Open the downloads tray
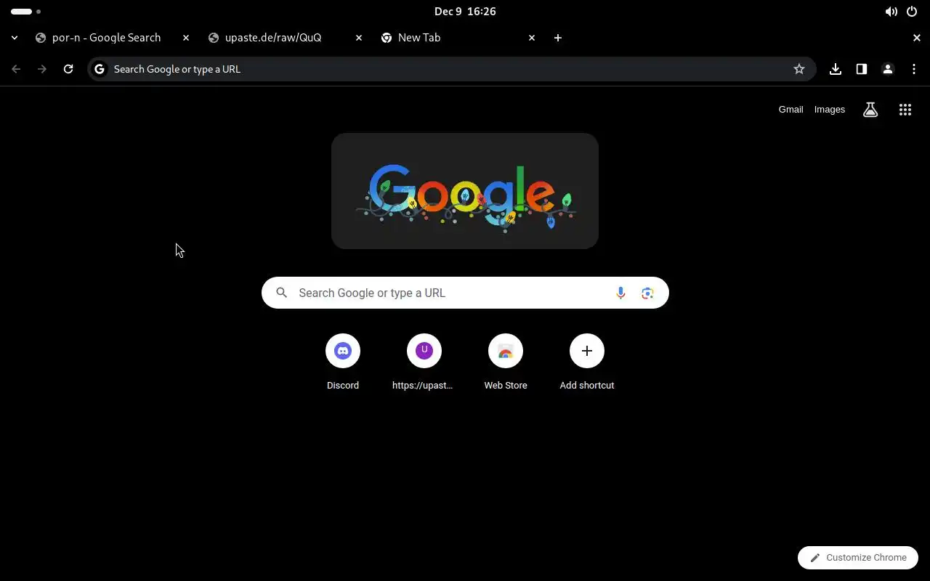 pyautogui.click(x=836, y=69)
